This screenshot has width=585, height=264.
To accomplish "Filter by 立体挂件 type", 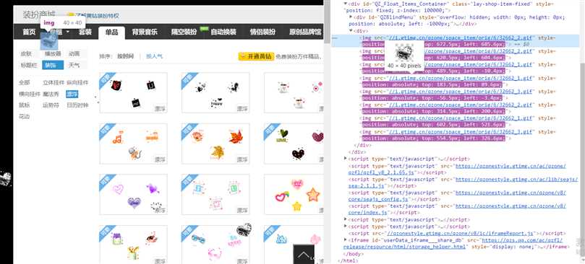I will click(54, 83).
